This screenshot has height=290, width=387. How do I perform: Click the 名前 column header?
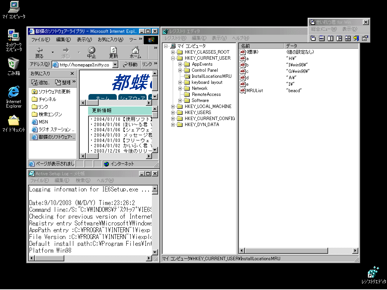click(261, 46)
